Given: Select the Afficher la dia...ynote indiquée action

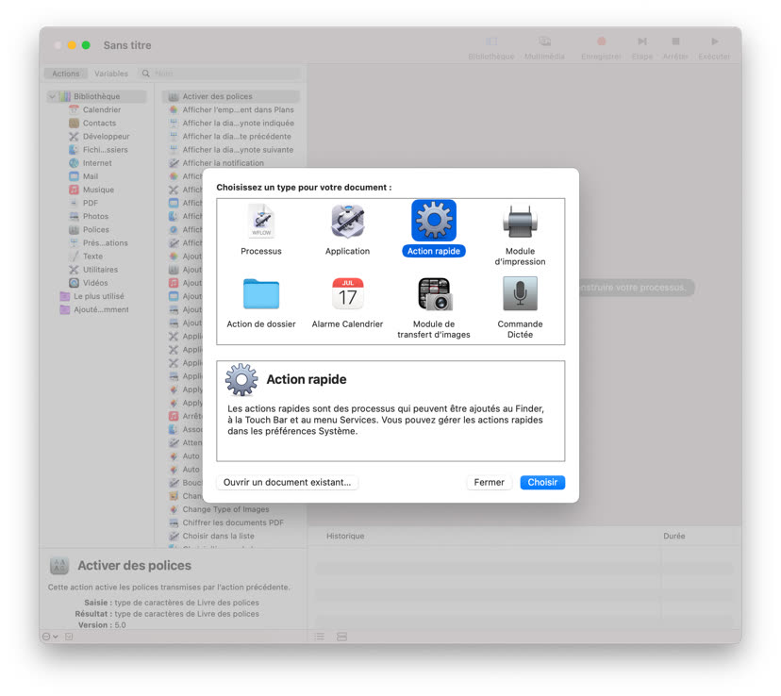Looking at the screenshot, I should pyautogui.click(x=231, y=123).
